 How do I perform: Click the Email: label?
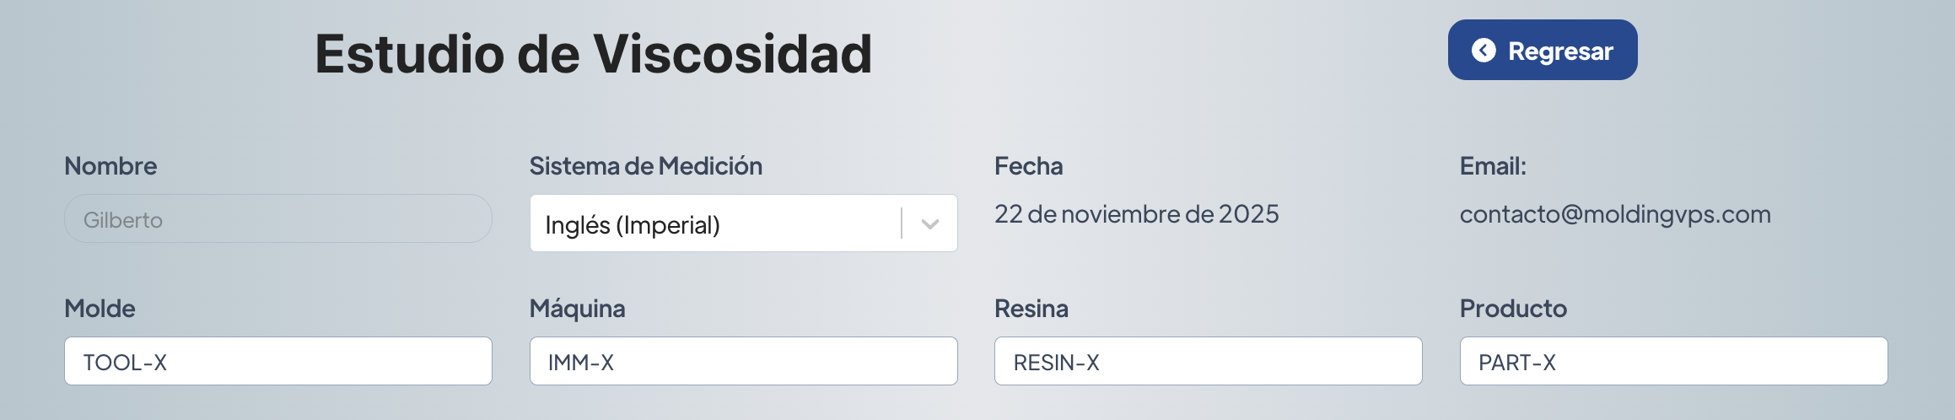pos(1493,166)
